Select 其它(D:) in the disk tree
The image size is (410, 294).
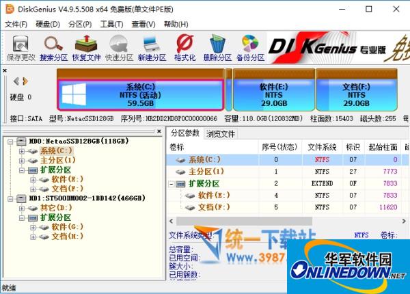56,208
